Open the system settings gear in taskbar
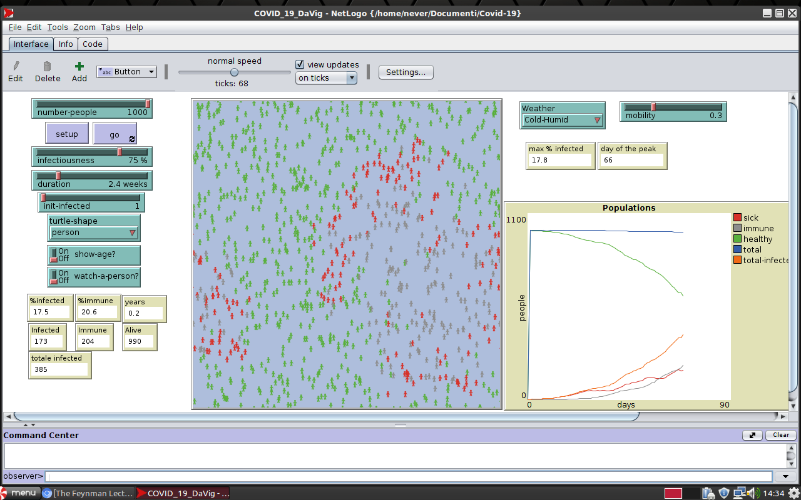Screen dimensions: 801x500 (793, 493)
